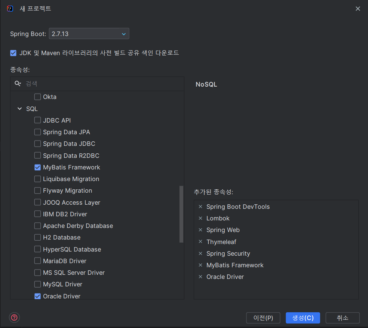
Task: Click the Create (생성) button
Action: (303, 318)
